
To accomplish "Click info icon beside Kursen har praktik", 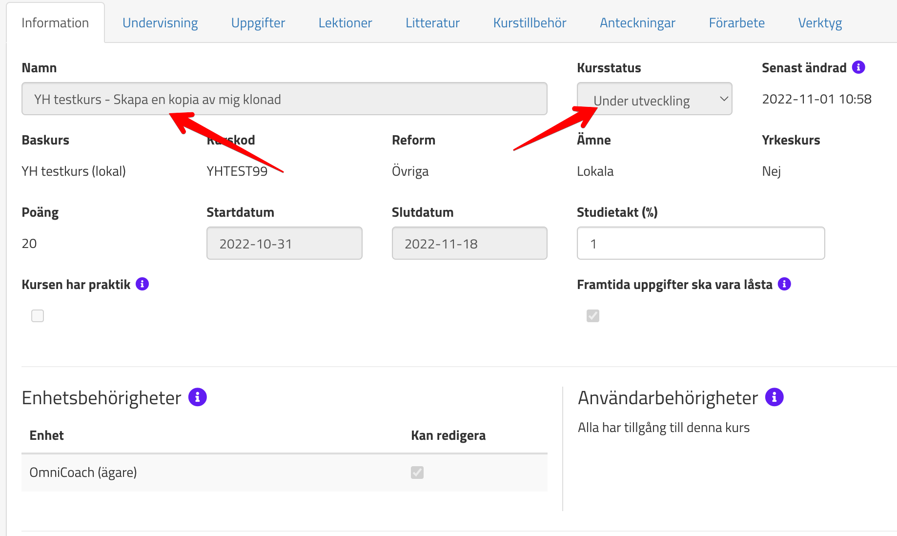I will coord(142,284).
